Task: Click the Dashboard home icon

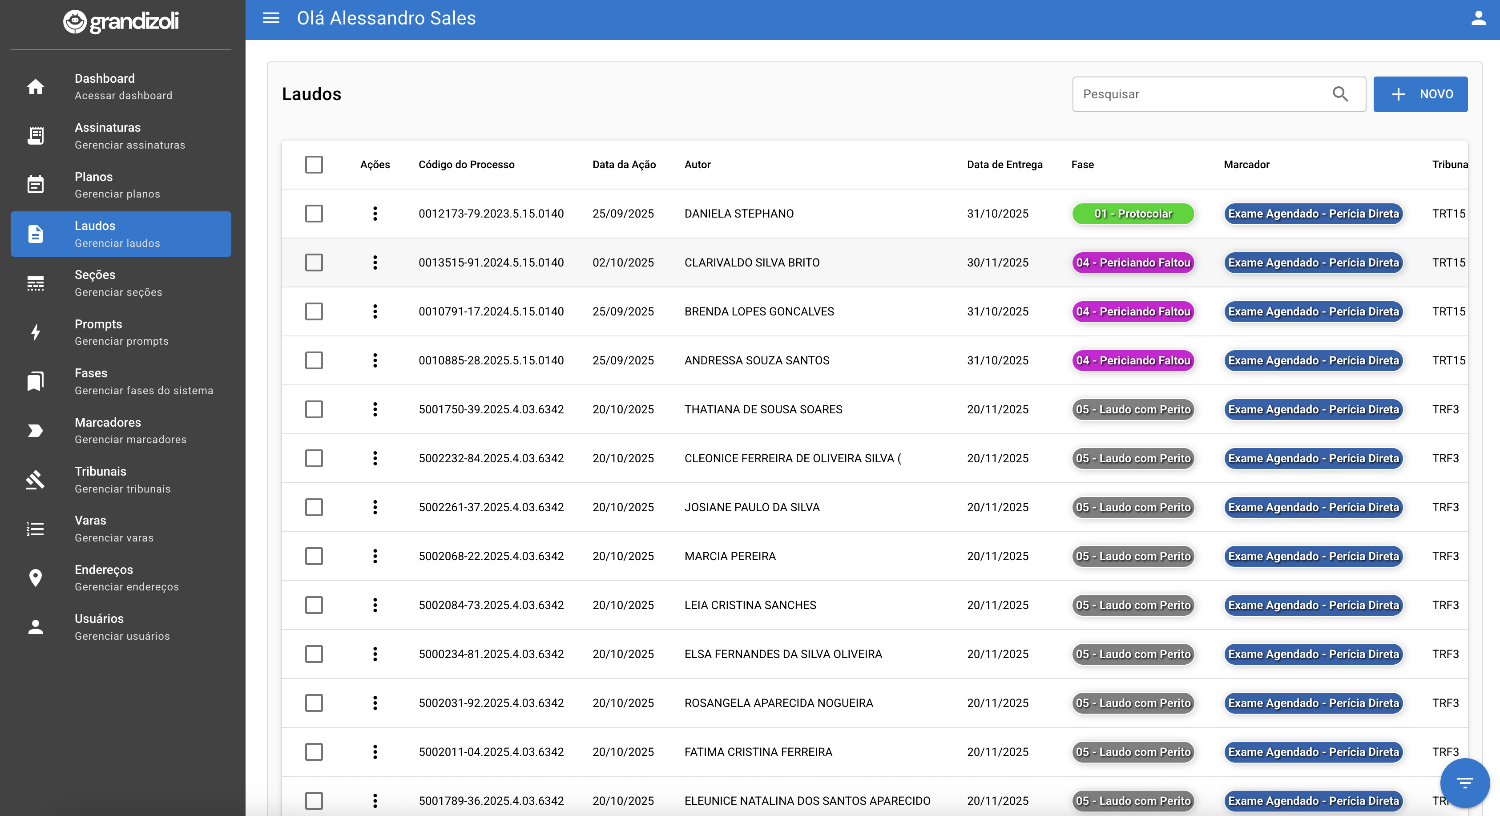Action: tap(36, 87)
